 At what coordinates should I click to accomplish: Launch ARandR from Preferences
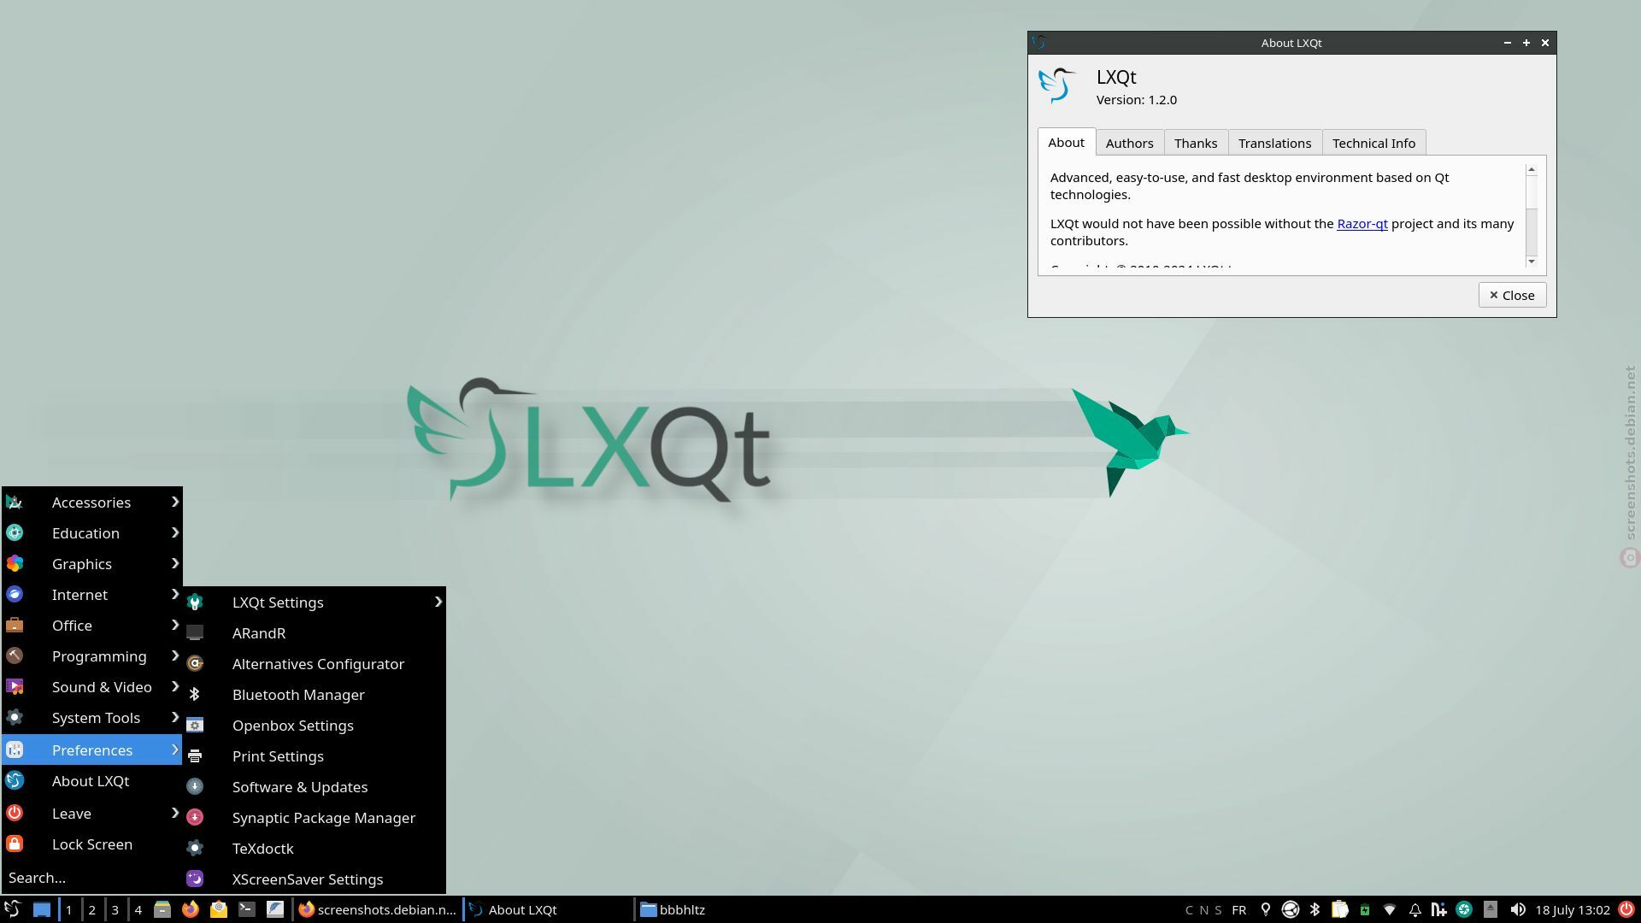point(315,633)
